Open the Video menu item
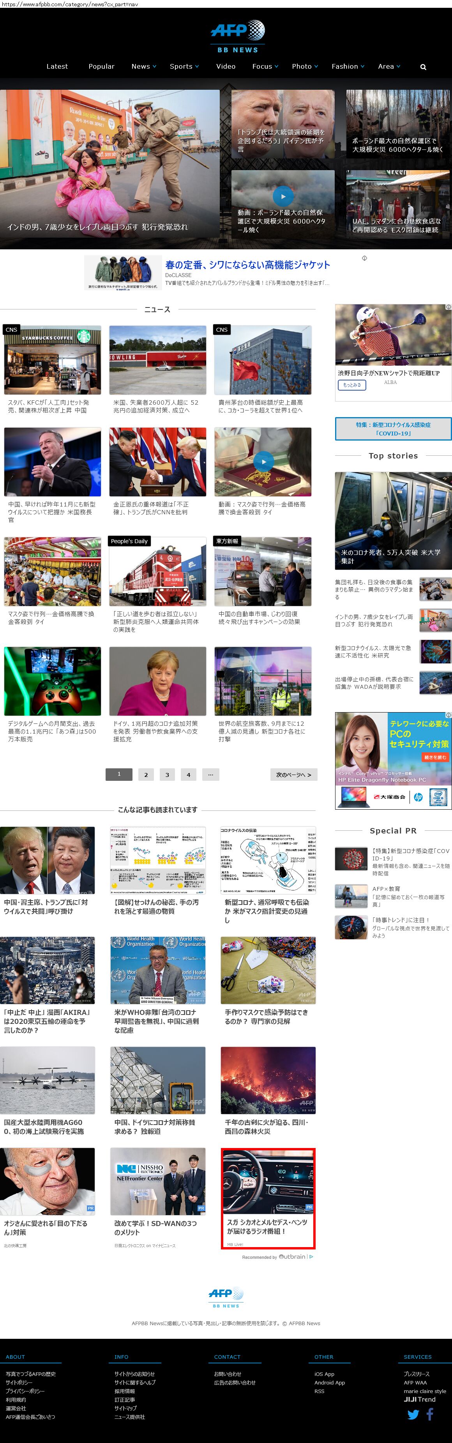The height and width of the screenshot is (1443, 452). tap(226, 66)
